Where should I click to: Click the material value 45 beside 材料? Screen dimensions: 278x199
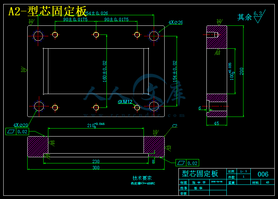coord(267,182)
